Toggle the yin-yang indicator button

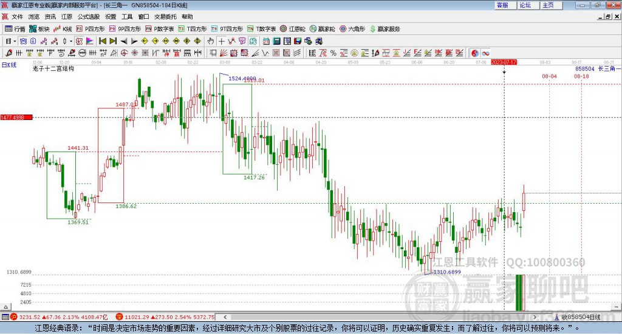coord(475,53)
